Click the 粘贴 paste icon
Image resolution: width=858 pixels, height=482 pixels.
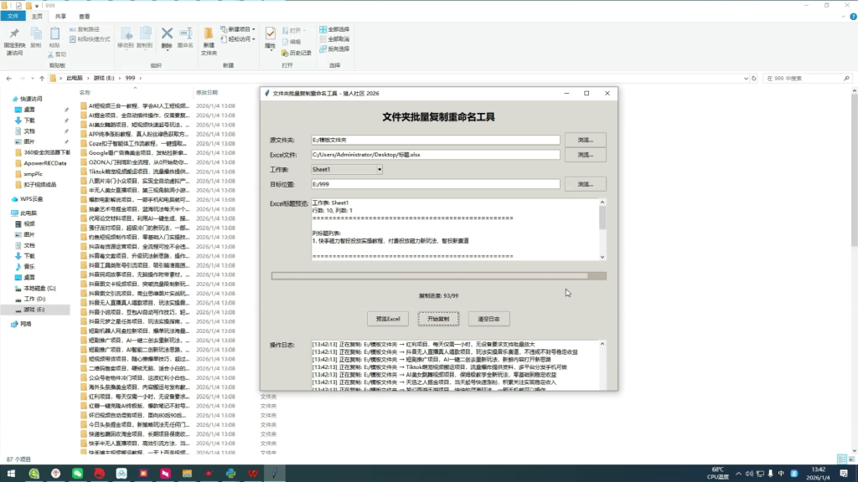point(54,34)
